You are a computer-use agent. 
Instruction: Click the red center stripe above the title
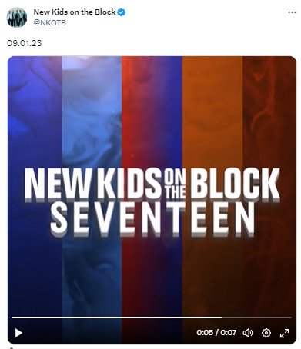pos(152,110)
